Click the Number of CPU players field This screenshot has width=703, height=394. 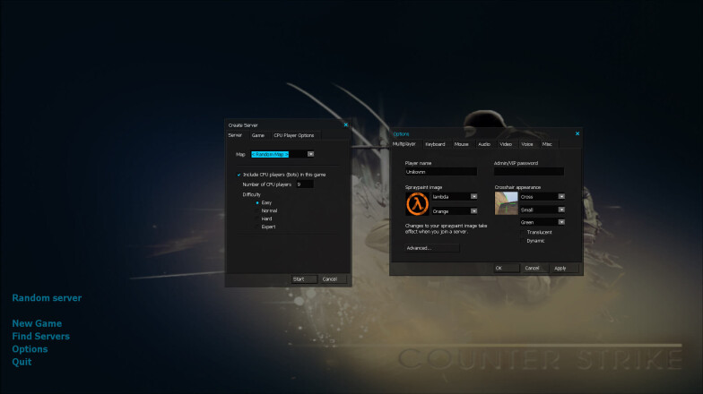[305, 184]
